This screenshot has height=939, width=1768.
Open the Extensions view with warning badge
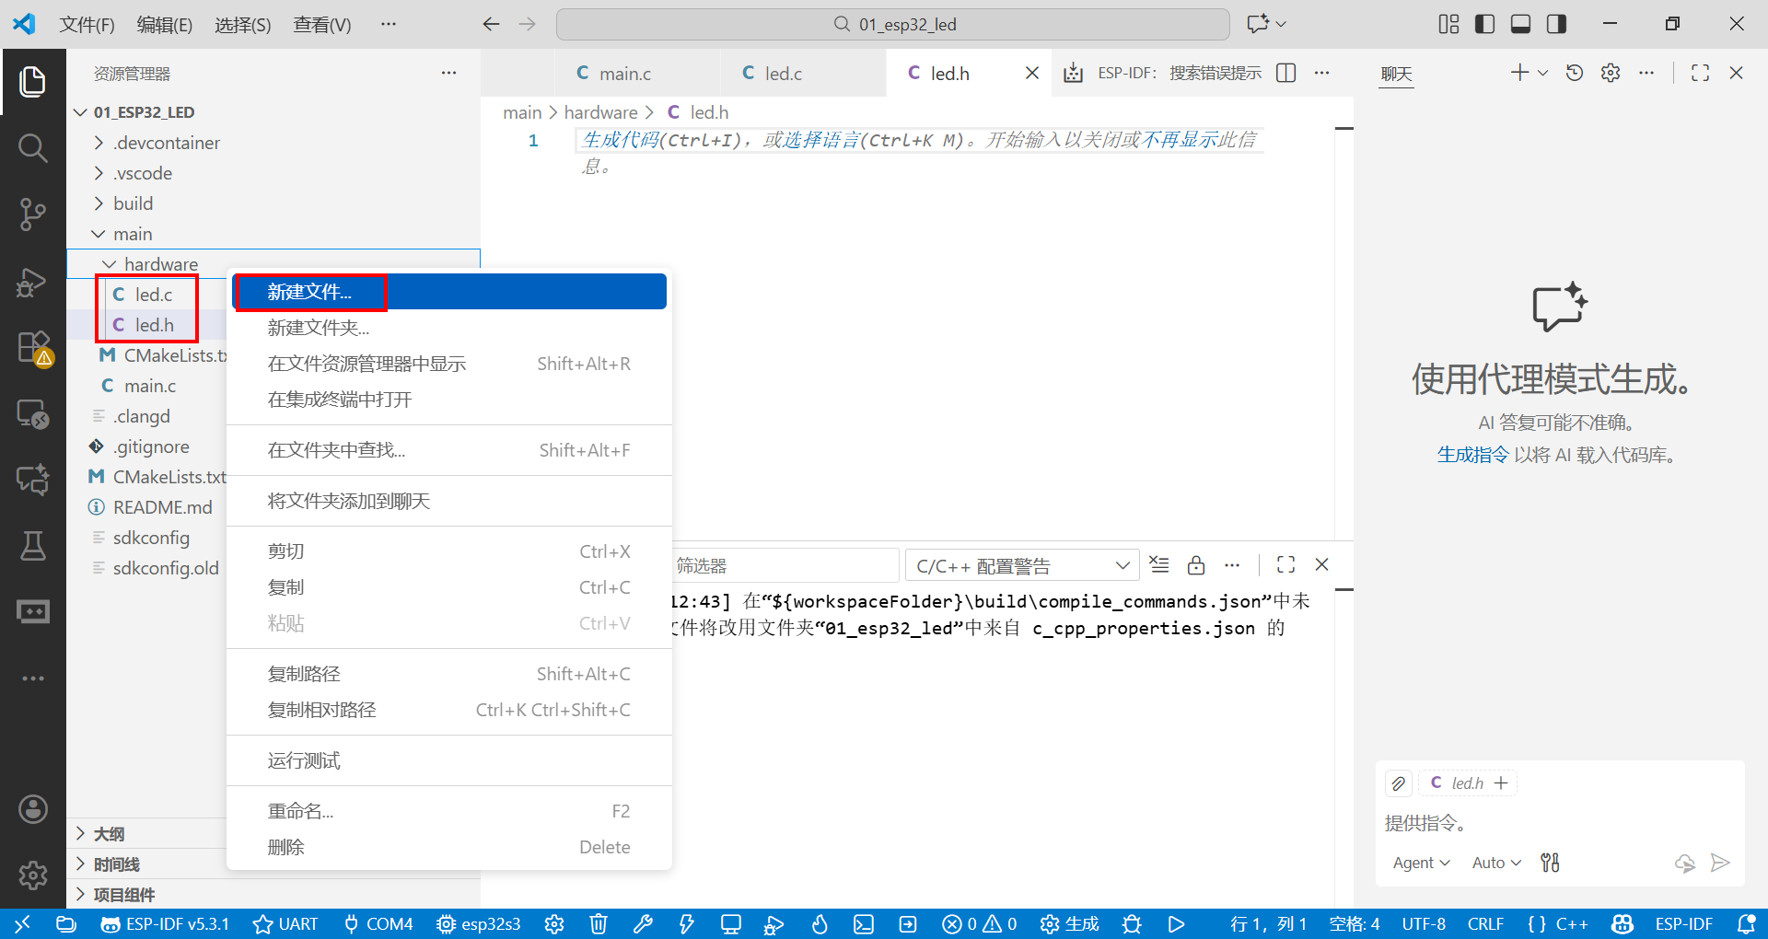coord(33,348)
